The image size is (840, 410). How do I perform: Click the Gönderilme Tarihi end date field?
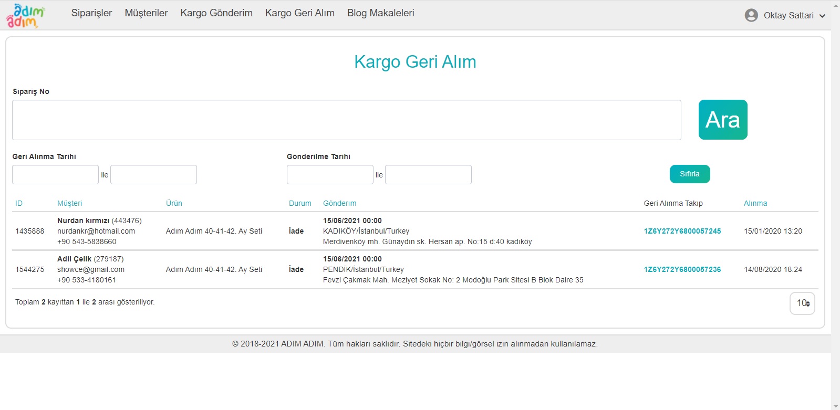pos(428,174)
